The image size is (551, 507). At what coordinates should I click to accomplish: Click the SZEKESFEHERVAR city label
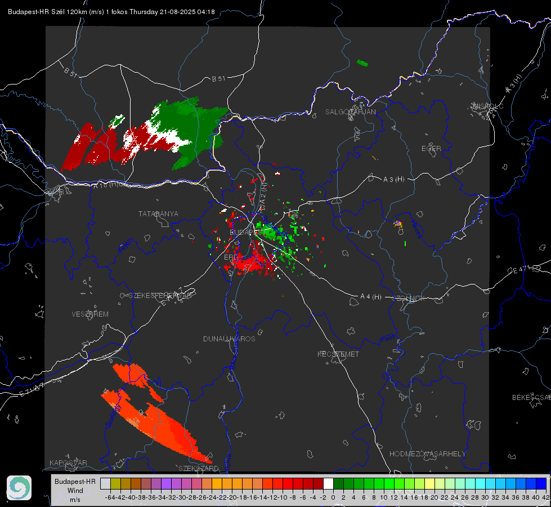tap(160, 296)
